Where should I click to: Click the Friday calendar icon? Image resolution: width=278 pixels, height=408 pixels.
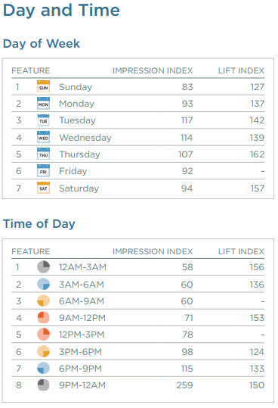[x=43, y=171]
